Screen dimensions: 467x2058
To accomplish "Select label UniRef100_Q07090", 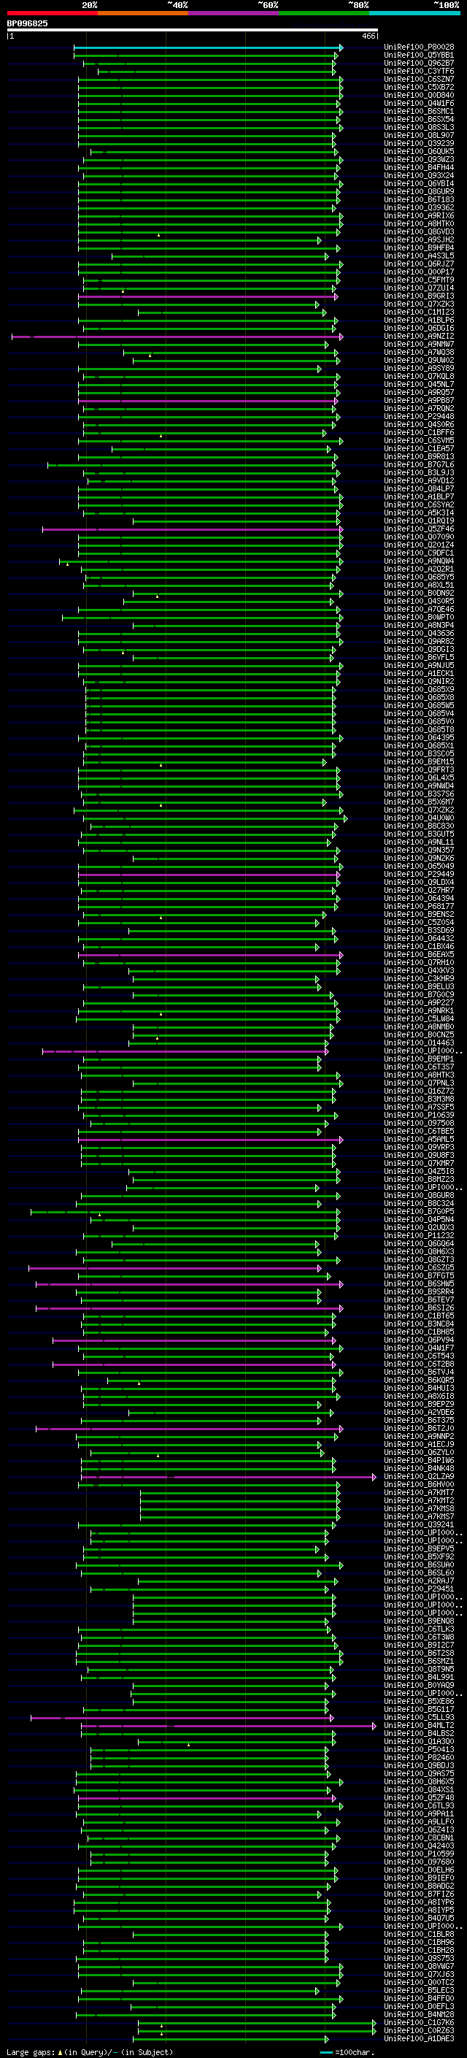I will (x=419, y=537).
